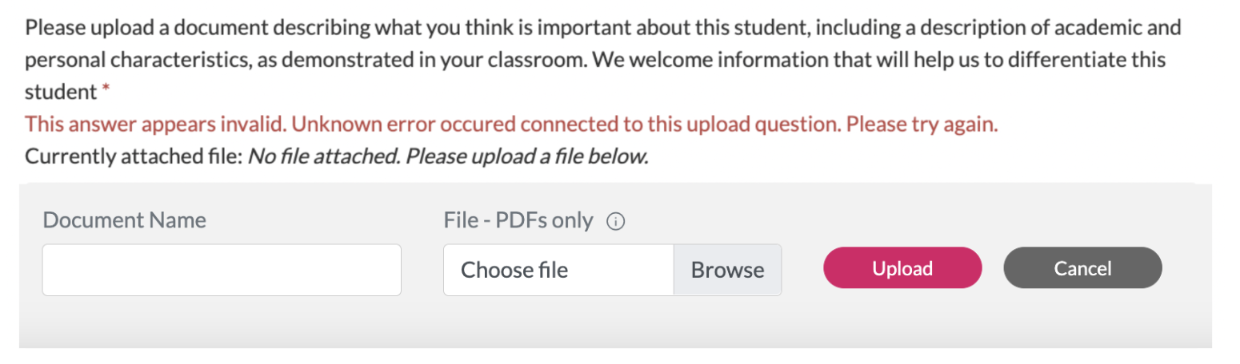1240x364 pixels.
Task: Open the Choose file picker field
Action: click(612, 270)
